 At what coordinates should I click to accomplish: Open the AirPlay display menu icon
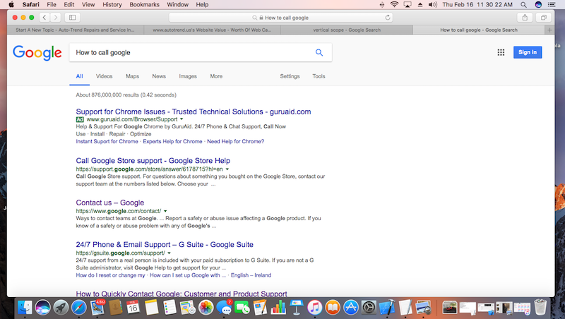coord(408,5)
